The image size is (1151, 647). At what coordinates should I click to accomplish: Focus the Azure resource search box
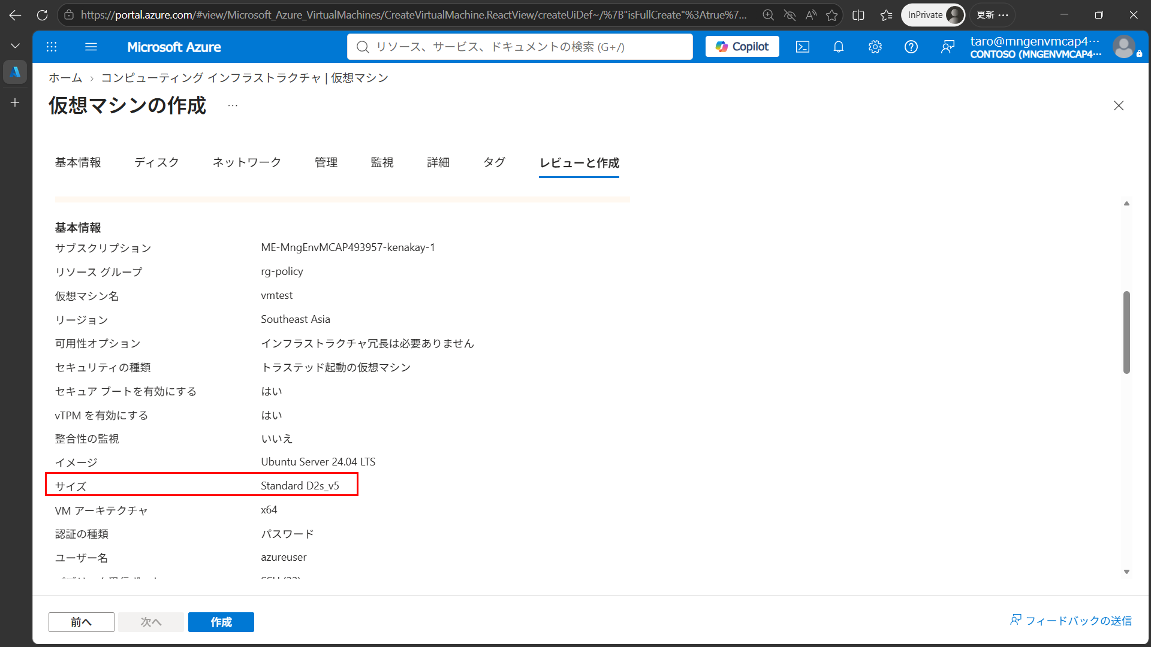[x=520, y=47]
